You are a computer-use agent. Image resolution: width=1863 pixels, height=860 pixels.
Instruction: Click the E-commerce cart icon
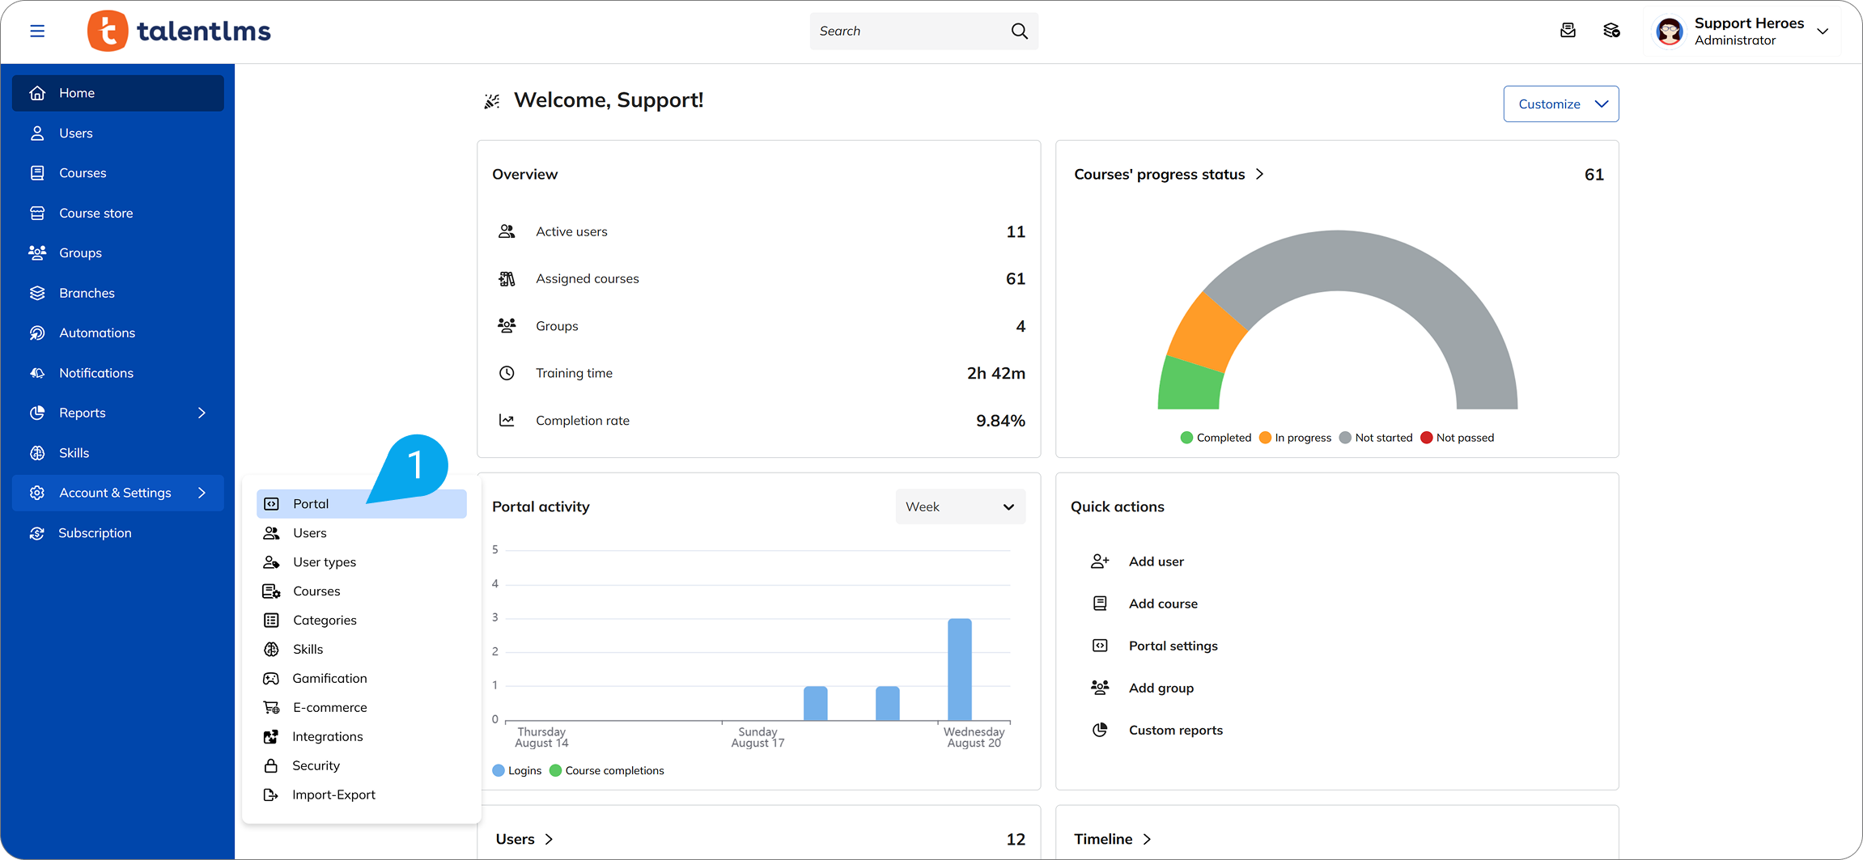point(271,708)
